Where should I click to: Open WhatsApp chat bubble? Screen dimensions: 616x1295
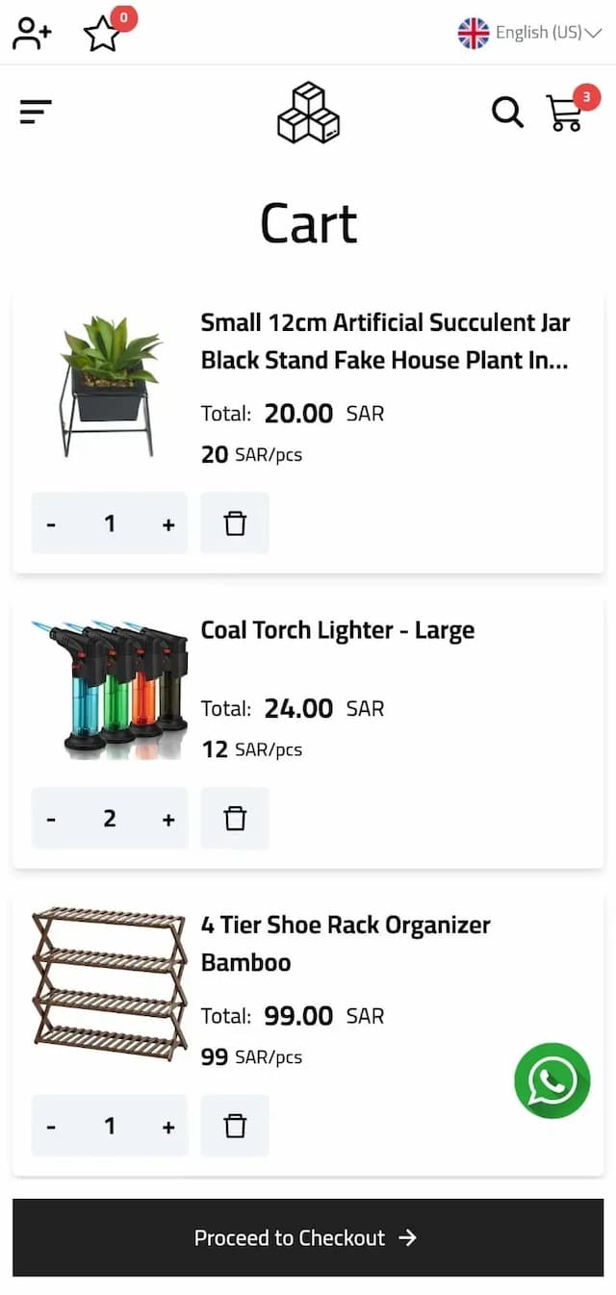point(552,1080)
